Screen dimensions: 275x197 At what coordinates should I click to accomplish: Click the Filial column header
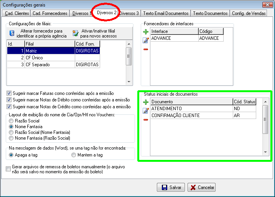click(x=50, y=44)
